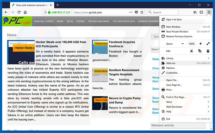Click inside the Search toolbar field
The height and width of the screenshot is (133, 215).
(x=162, y=12)
